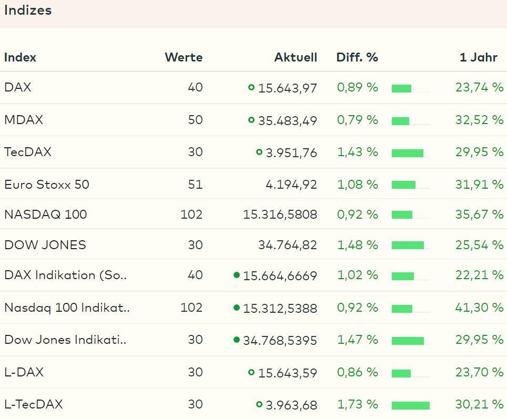This screenshot has height=419, width=507.
Task: Click DAX Indikation one-year figure 22,21 %
Action: click(x=480, y=275)
